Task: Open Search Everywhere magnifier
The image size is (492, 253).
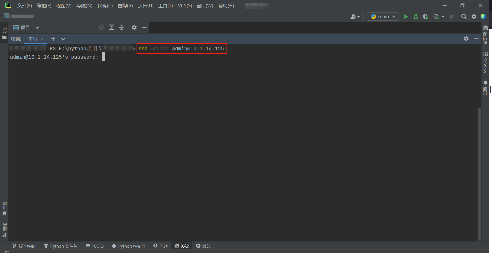Action: 464,16
